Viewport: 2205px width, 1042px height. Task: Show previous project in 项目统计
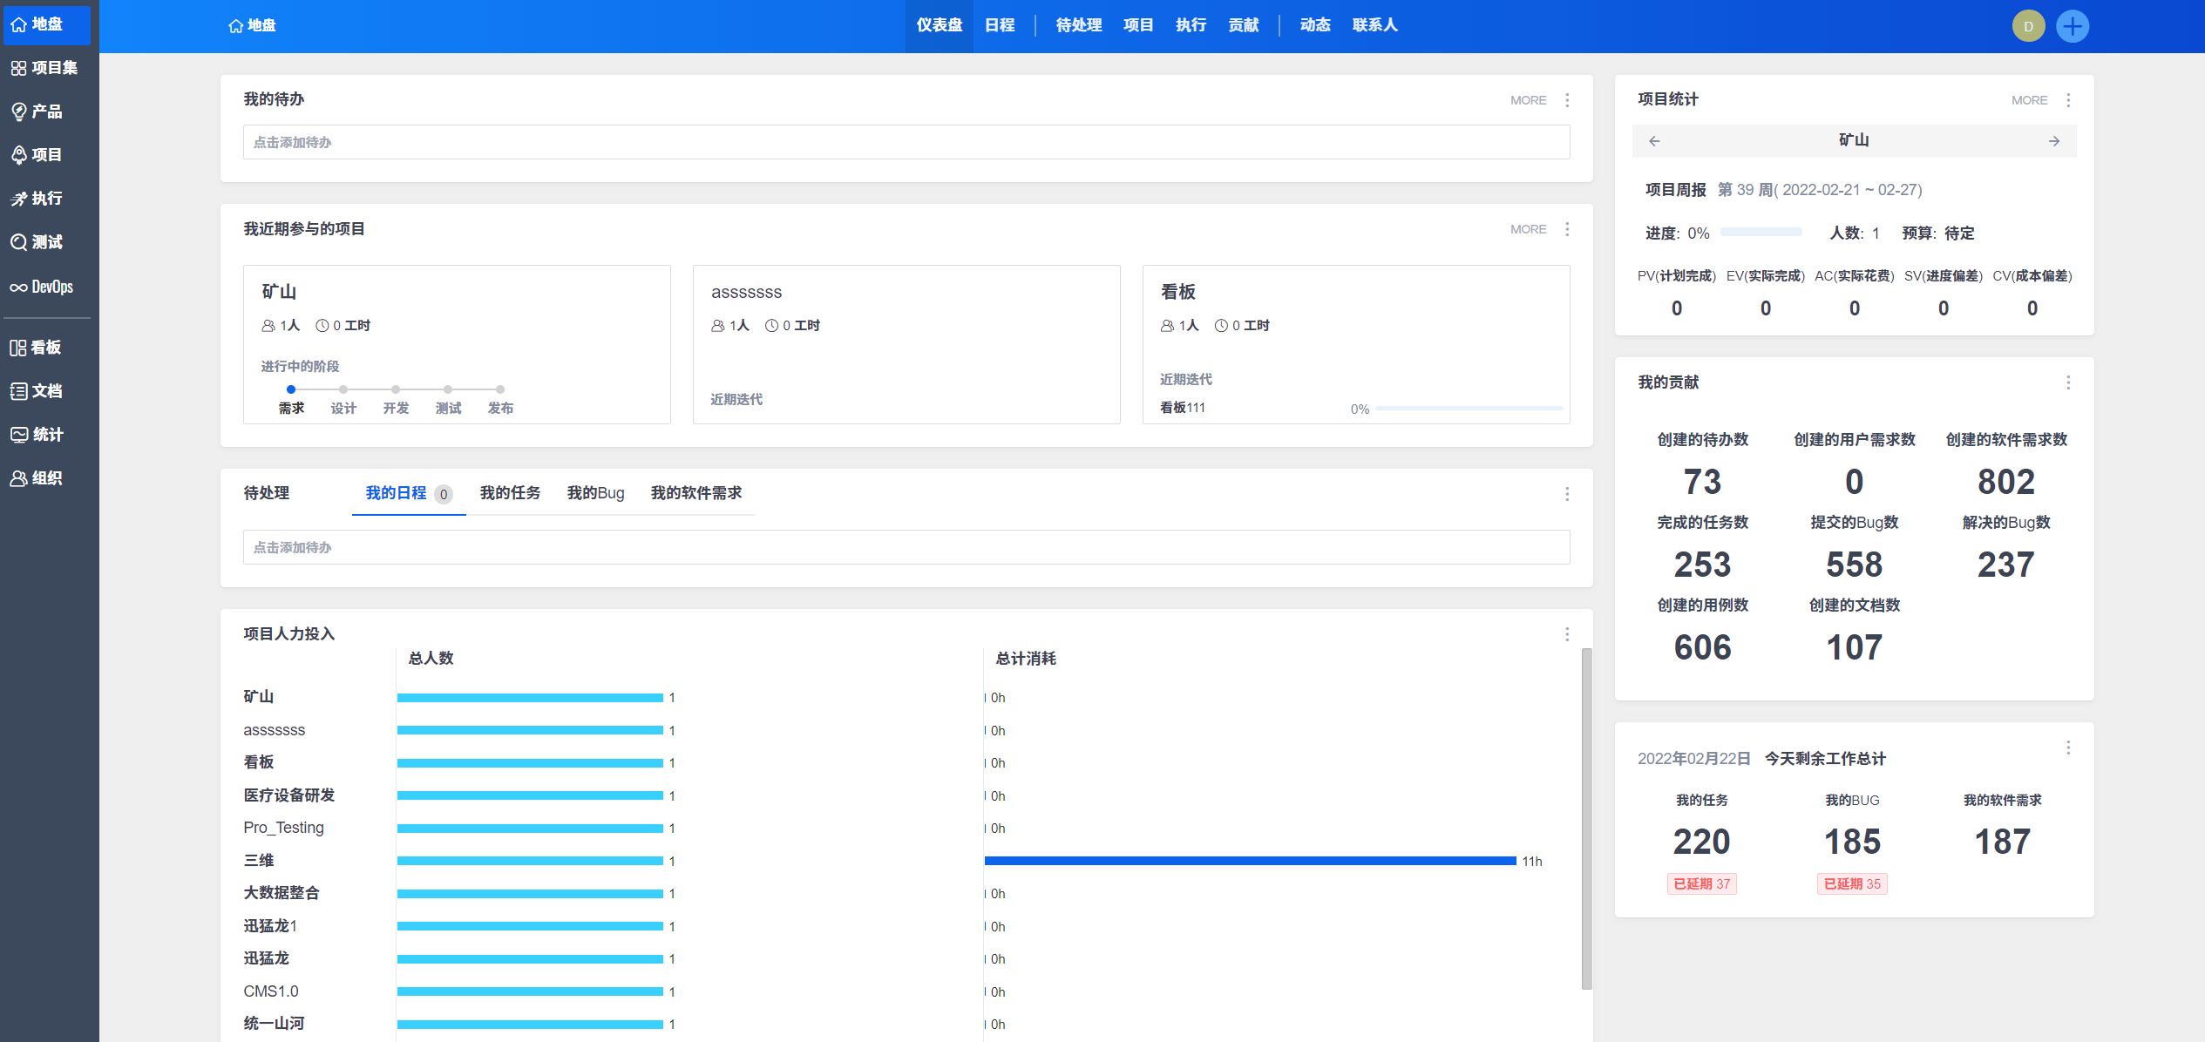click(x=1654, y=141)
